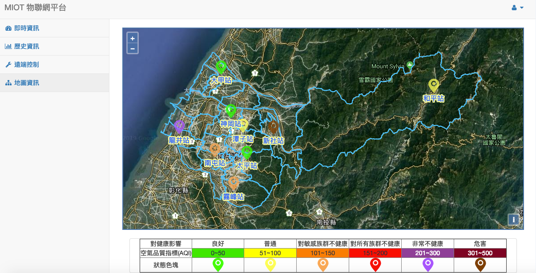Click the green 大甲站 map marker
536x273 pixels.
221,67
